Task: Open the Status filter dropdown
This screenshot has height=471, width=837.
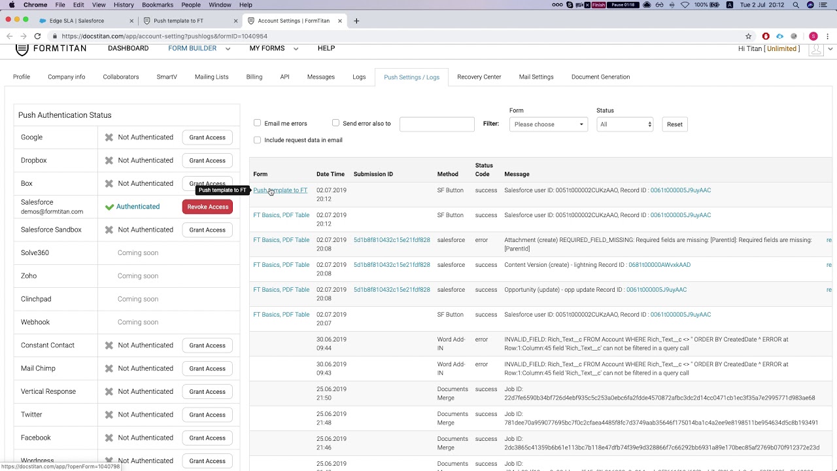Action: coord(624,124)
